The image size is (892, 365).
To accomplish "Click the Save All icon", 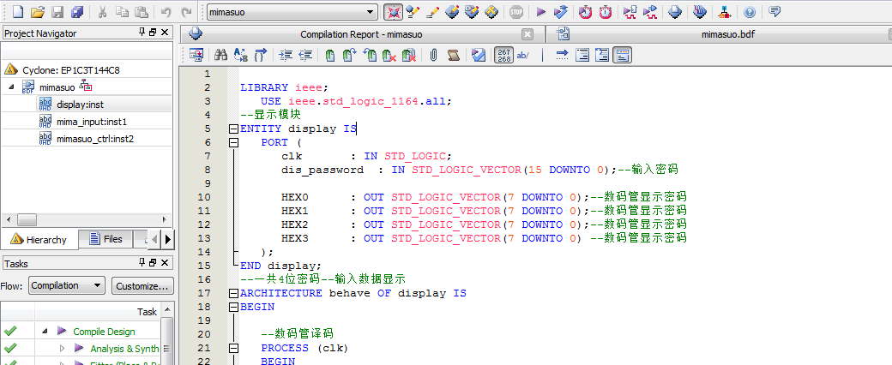I will pyautogui.click(x=77, y=11).
